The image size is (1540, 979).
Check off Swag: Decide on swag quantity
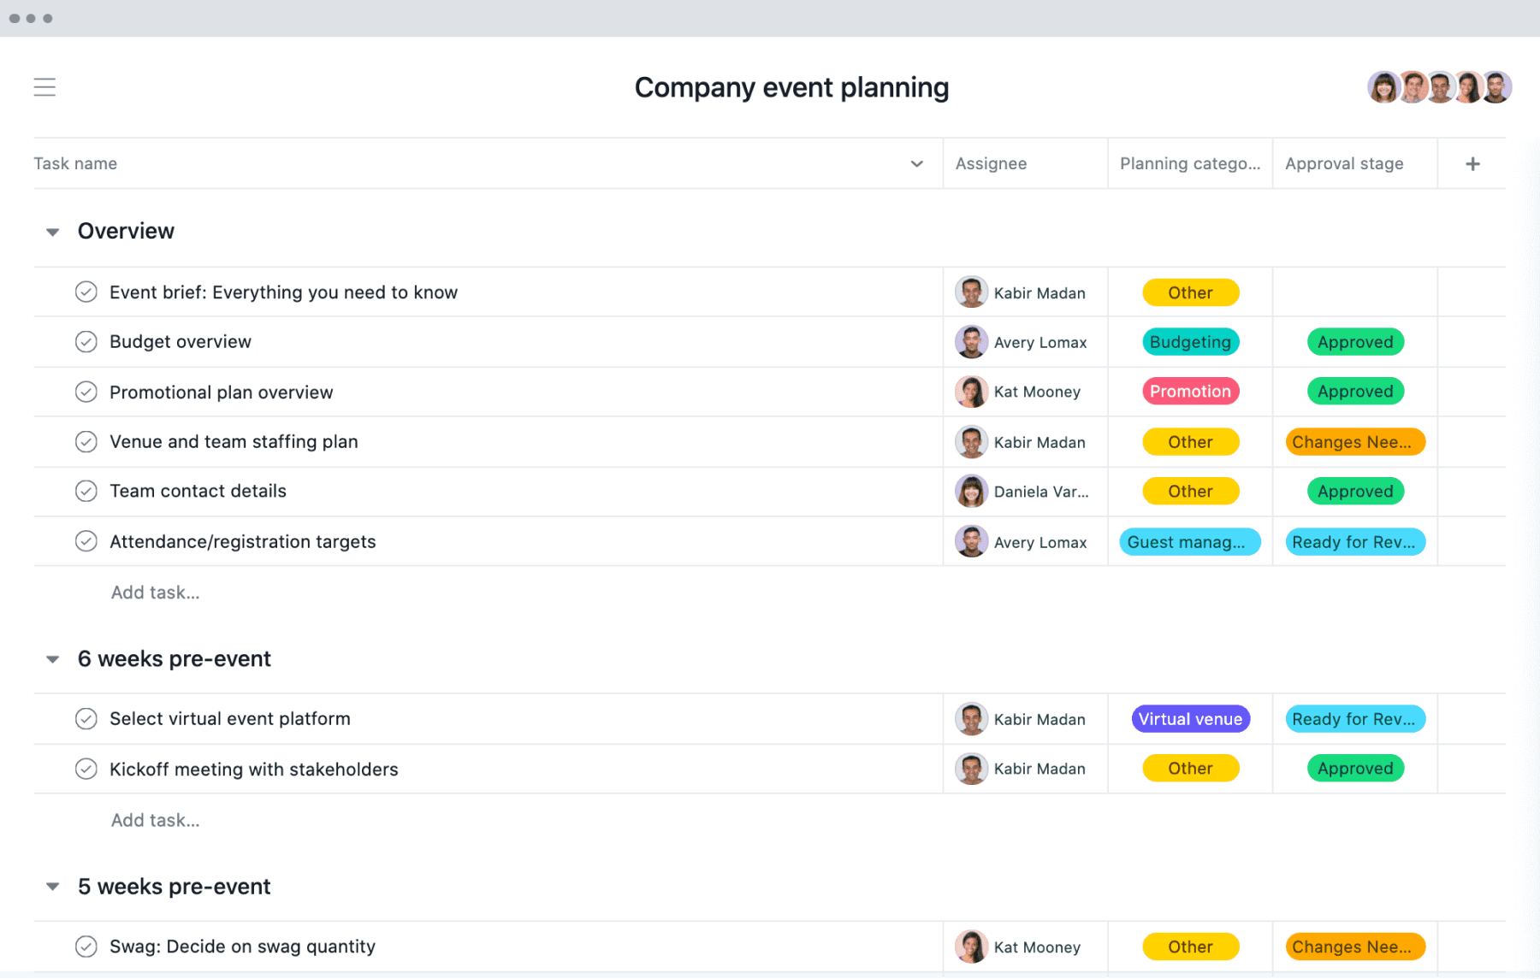pos(86,947)
